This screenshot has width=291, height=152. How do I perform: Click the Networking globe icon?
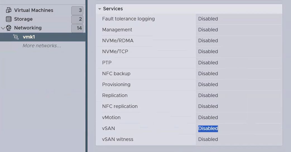coord(9,28)
